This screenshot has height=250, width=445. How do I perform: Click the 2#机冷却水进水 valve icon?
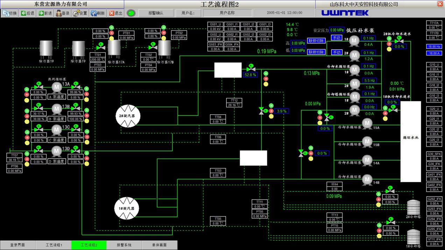click(x=398, y=41)
